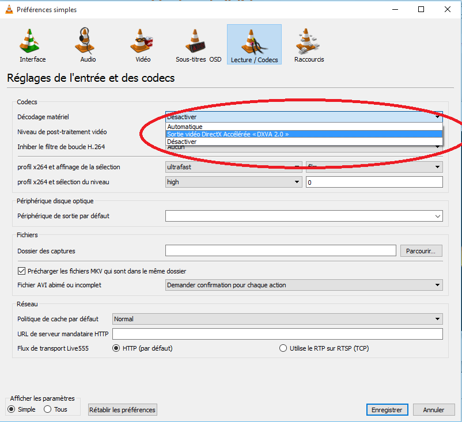
Task: Expand the x264 level 'high' dropdown
Action: coord(233,182)
